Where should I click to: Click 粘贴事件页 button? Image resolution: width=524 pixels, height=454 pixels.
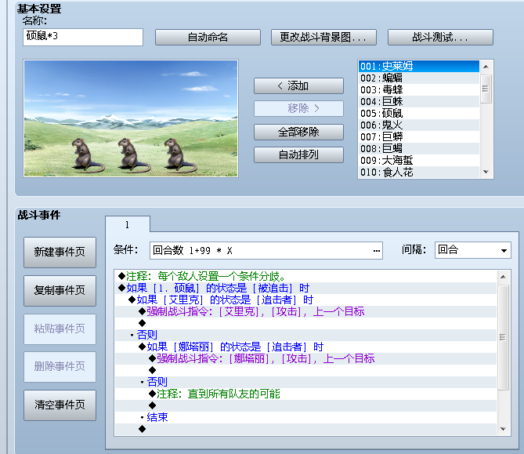point(60,329)
